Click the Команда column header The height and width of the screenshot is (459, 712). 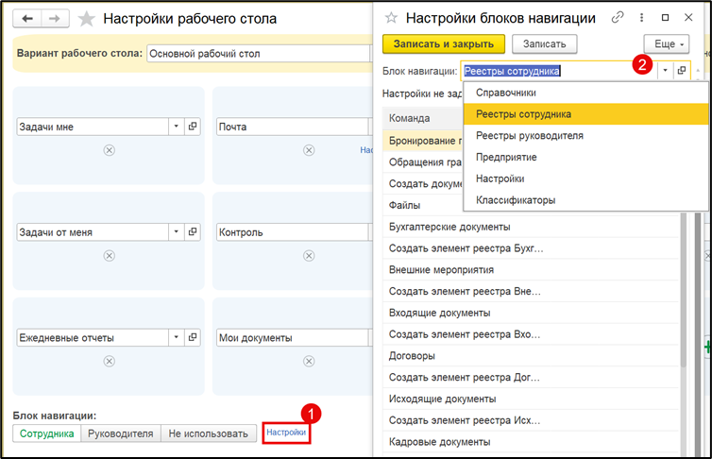click(423, 118)
